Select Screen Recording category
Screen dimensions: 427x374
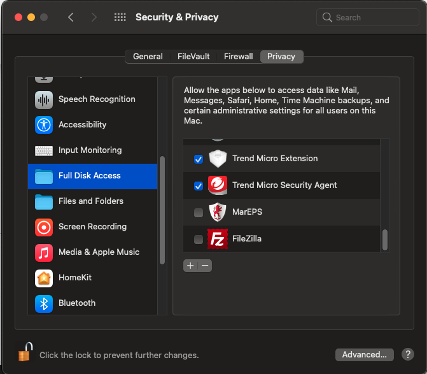point(92,227)
